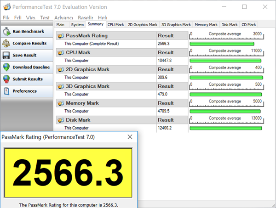Viewport: 276px width, 208px height.
Task: Click the icon beside 2D Graphics Mark header
Action: tap(61, 69)
